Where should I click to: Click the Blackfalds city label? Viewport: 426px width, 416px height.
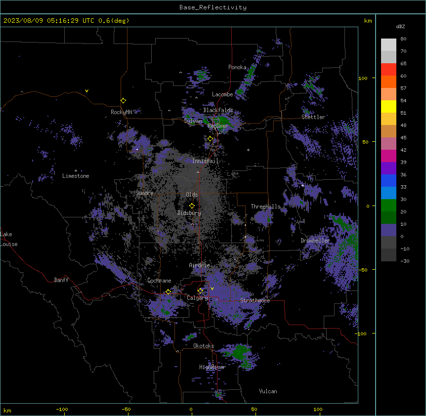click(218, 110)
